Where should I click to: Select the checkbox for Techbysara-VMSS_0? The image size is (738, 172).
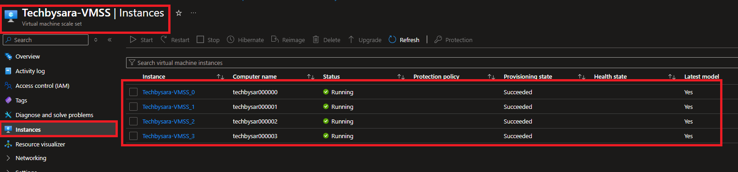point(133,92)
